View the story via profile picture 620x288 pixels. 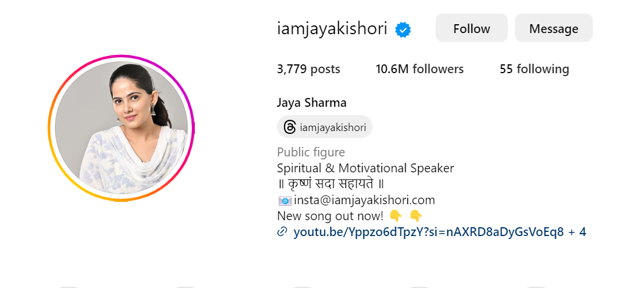(x=122, y=128)
